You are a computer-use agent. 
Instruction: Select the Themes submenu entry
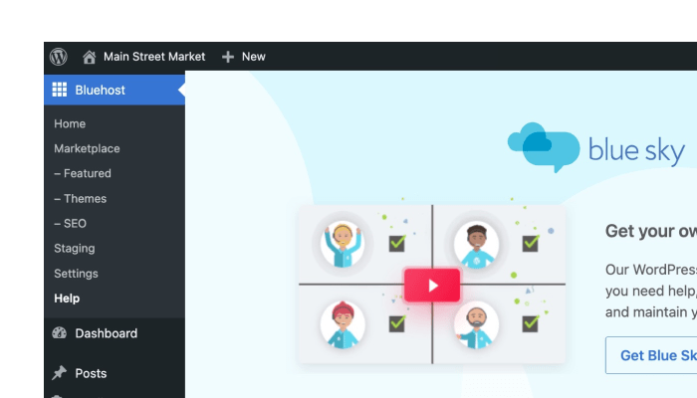(x=80, y=198)
